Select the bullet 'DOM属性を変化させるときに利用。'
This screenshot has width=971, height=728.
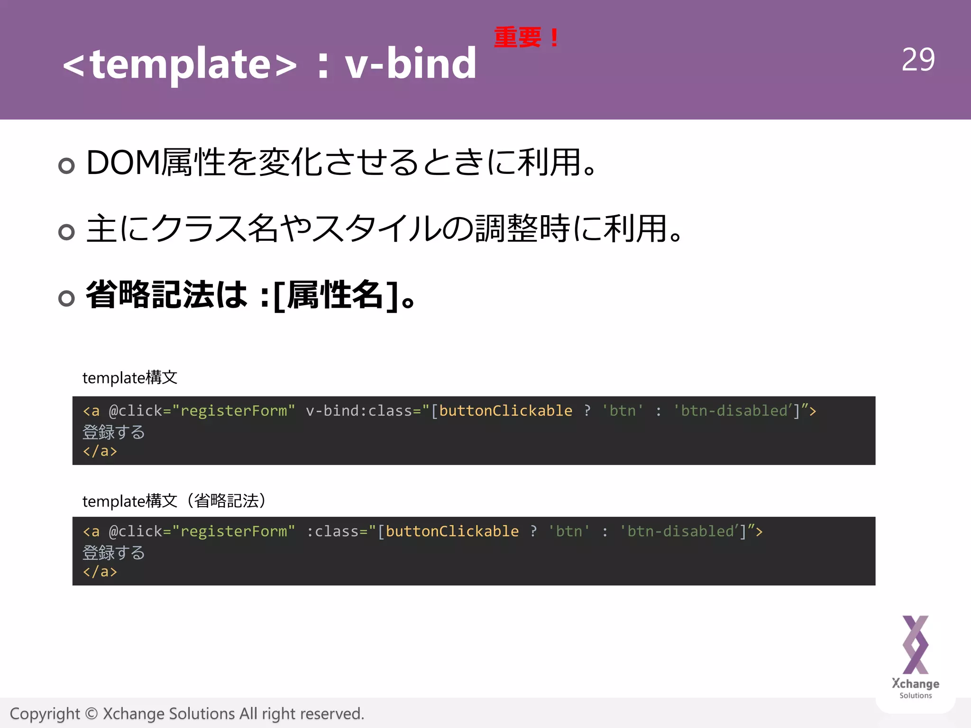tap(341, 162)
